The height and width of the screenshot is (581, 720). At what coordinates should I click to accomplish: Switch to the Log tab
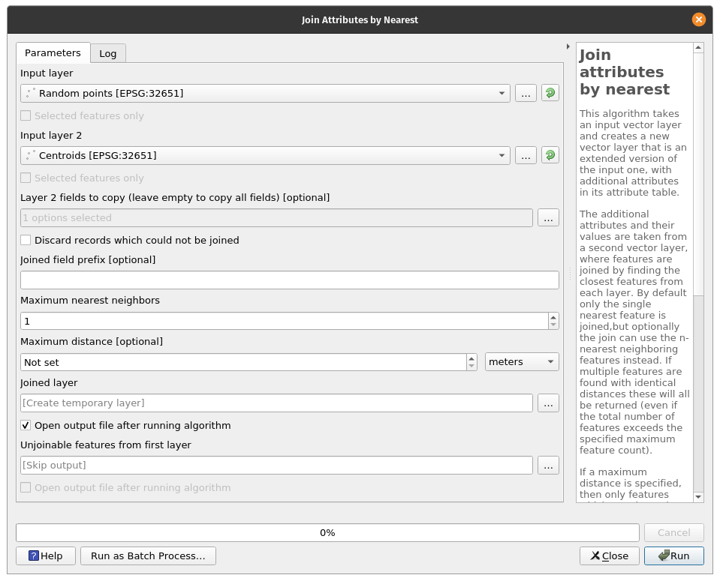pos(108,53)
